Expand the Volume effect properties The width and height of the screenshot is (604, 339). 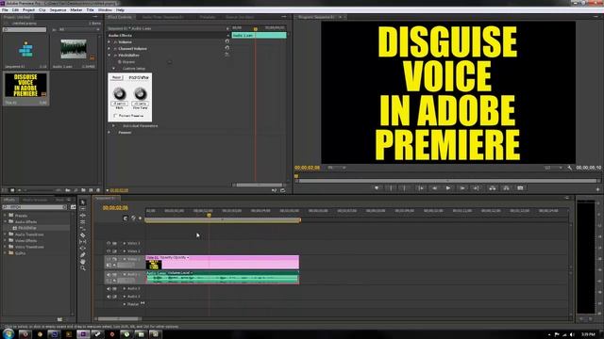[x=109, y=41]
